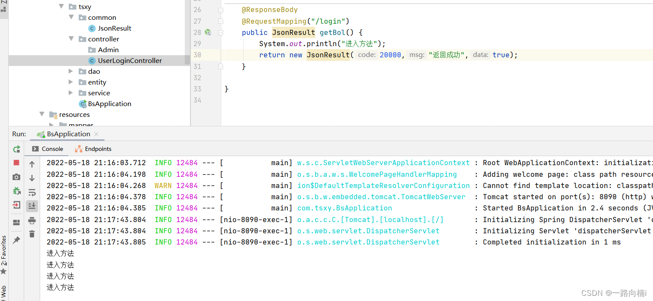Expand the service package
Screen dimensions: 653x301
tap(71, 93)
